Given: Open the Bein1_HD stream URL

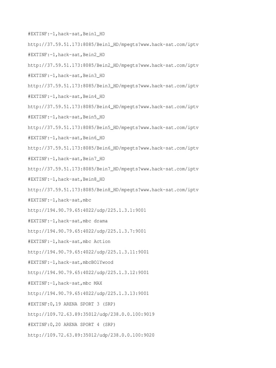Looking at the screenshot, I should click(x=113, y=44).
